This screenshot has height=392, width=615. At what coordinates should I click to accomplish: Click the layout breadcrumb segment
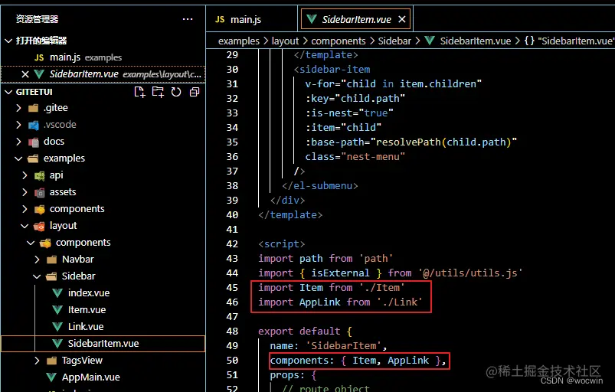(x=285, y=41)
